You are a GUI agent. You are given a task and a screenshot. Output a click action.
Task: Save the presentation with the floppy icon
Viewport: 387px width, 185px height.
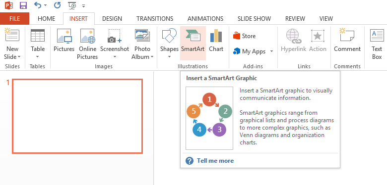point(23,5)
